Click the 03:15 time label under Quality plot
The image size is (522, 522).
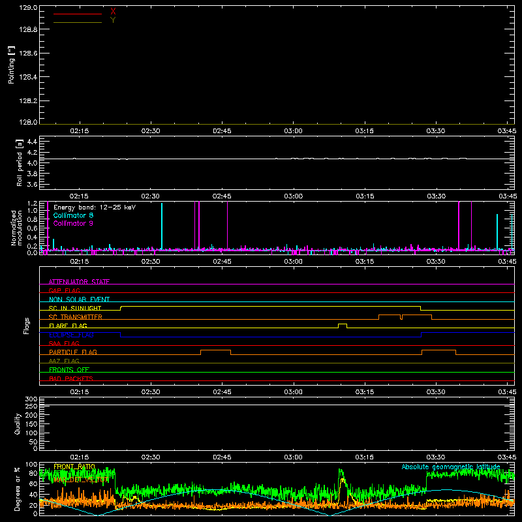(365, 457)
